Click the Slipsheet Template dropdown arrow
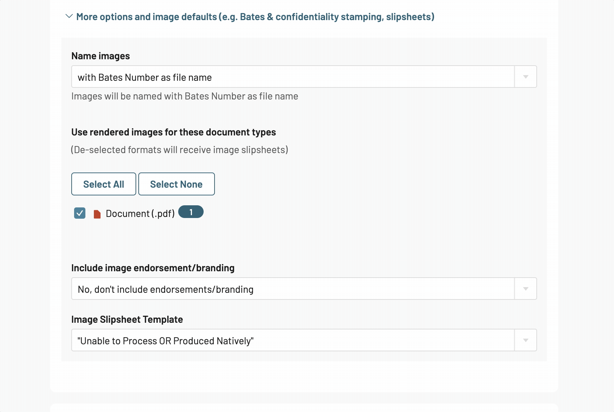The width and height of the screenshot is (614, 412). tap(525, 340)
